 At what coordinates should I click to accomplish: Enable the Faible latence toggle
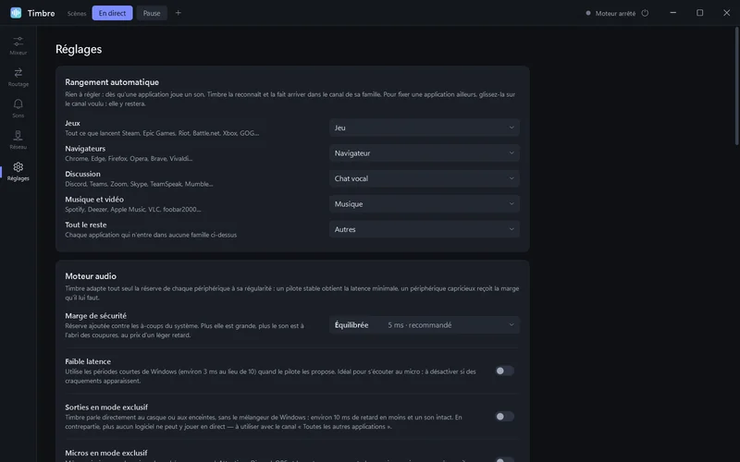tap(504, 371)
